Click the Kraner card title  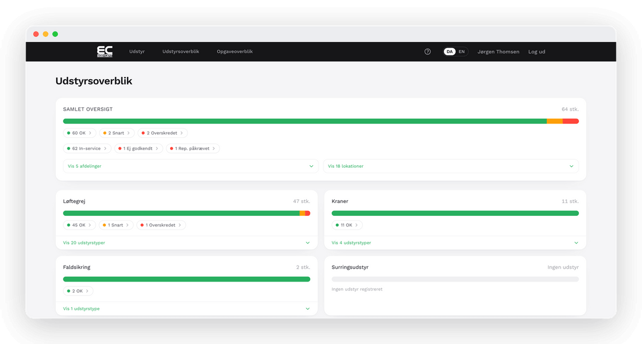click(340, 201)
